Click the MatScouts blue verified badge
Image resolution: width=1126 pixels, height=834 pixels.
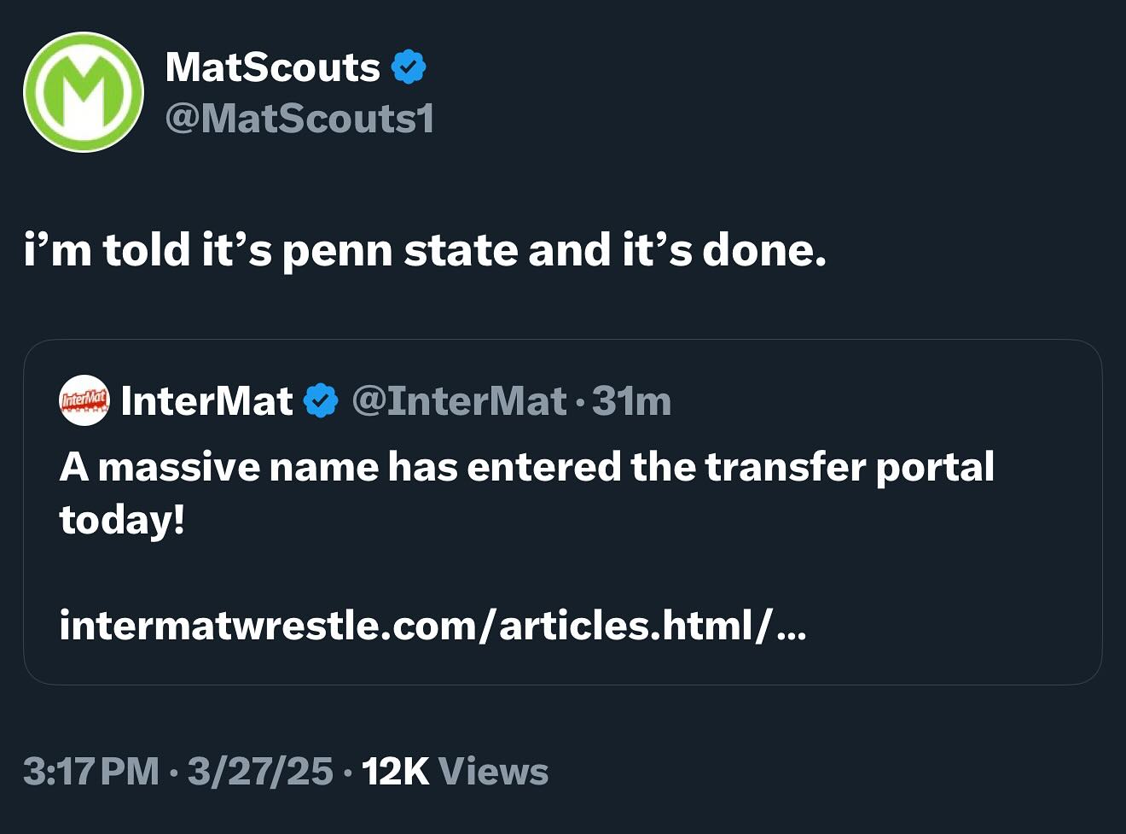[409, 67]
